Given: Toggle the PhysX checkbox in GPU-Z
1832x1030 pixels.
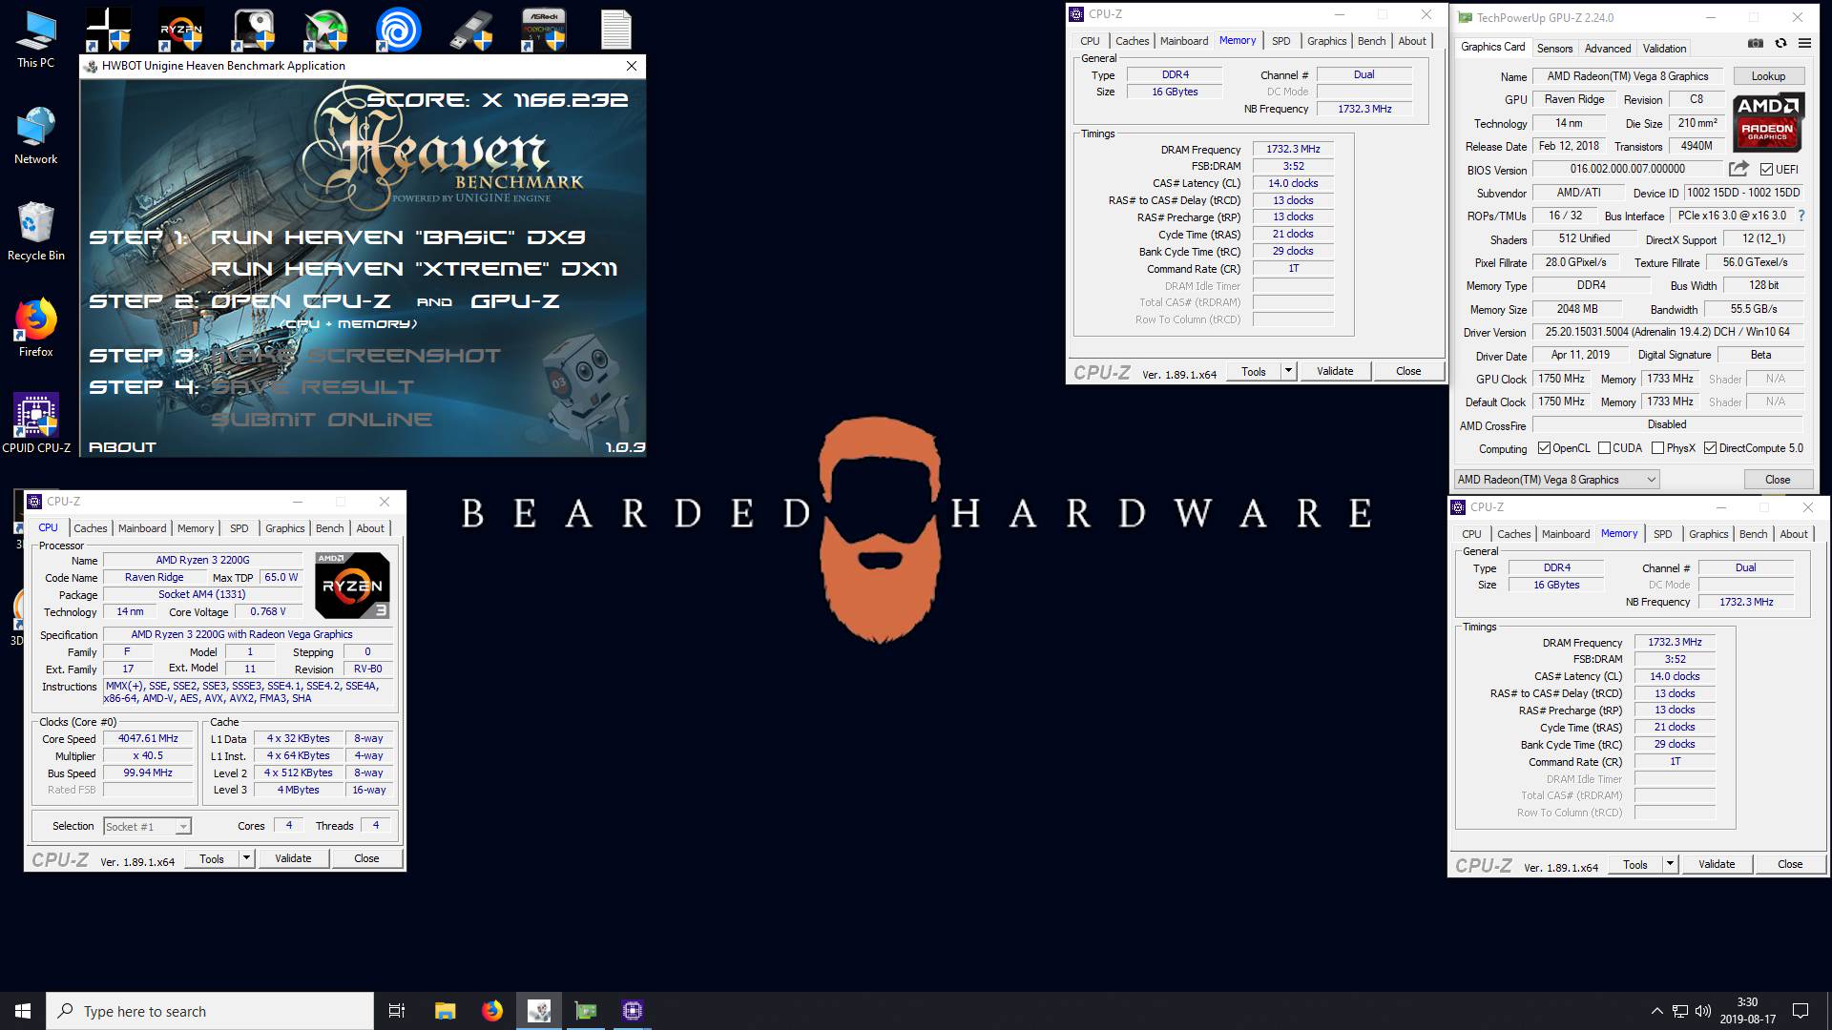Looking at the screenshot, I should tap(1657, 448).
